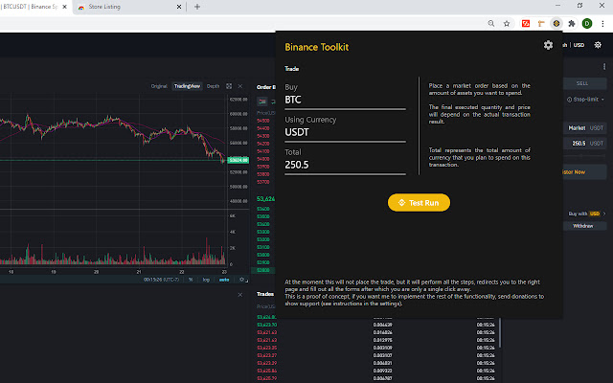
Task: Click the SELL button
Action: [x=582, y=83]
